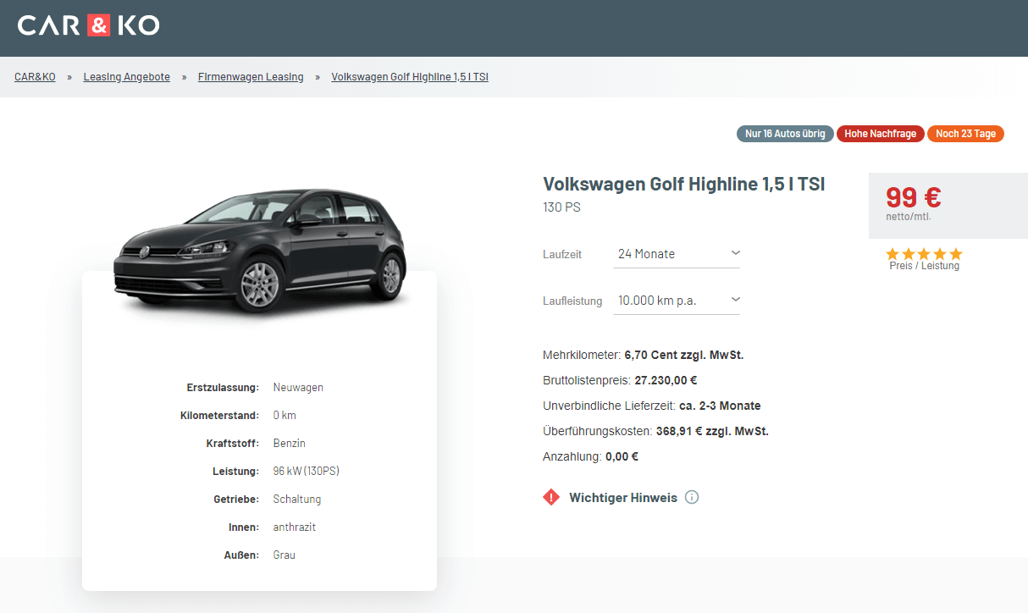1028x613 pixels.
Task: Go to CAR&KO breadcrumb link
Action: (x=35, y=77)
